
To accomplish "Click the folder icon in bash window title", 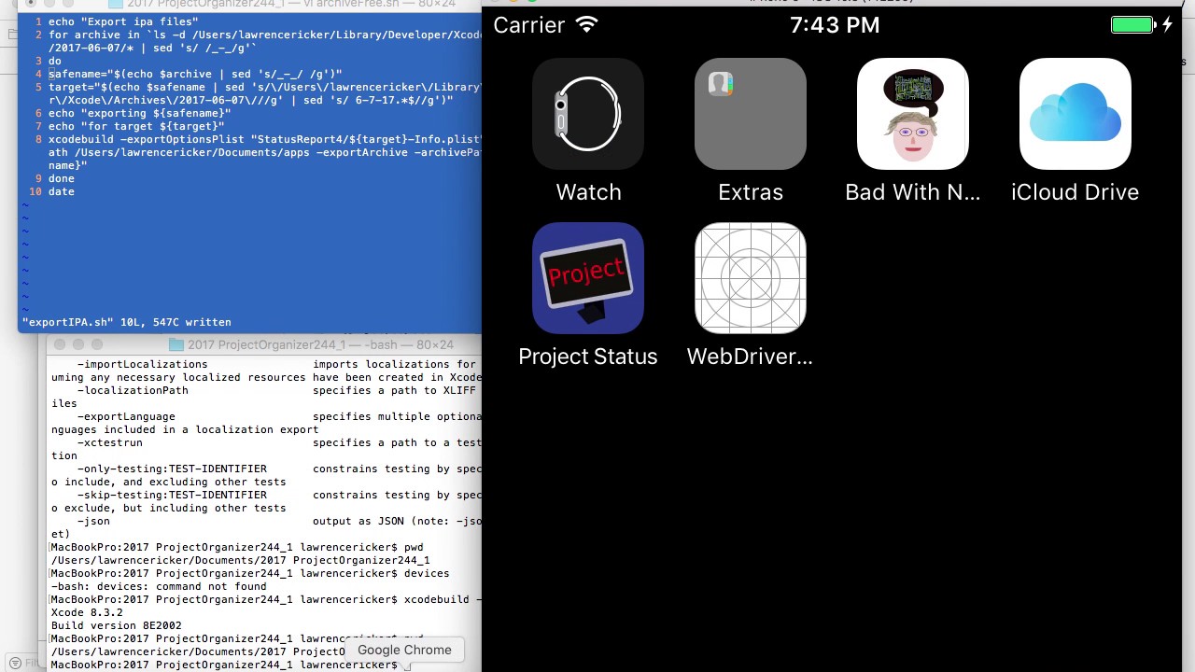I will (x=176, y=344).
